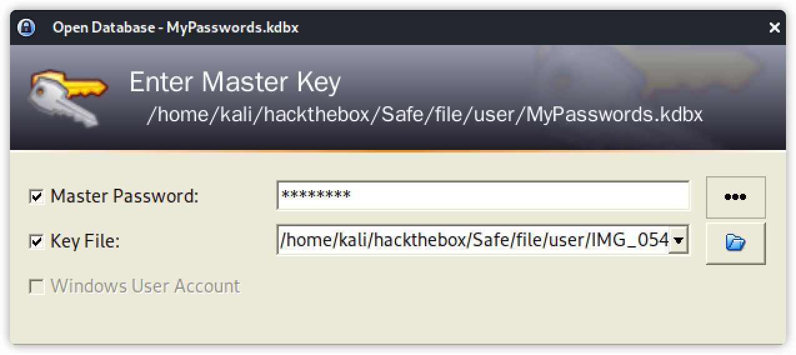The image size is (796, 355).
Task: Click the KeePass lock icon in title bar
Action: (26, 27)
